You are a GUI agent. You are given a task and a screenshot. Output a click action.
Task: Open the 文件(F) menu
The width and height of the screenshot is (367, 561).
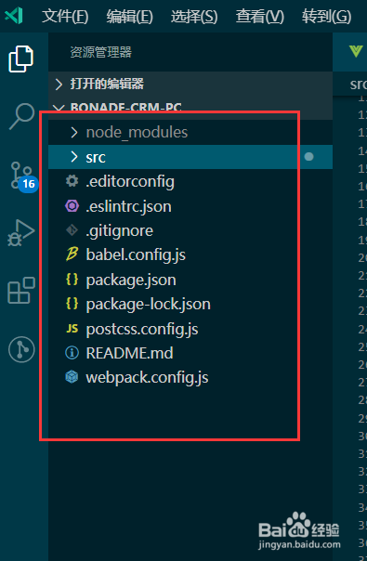(x=65, y=17)
